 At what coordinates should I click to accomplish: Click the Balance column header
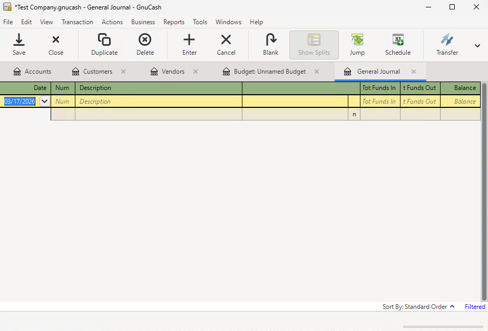pos(460,88)
